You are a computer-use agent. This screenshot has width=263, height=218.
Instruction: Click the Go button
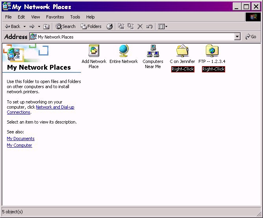[x=250, y=37]
